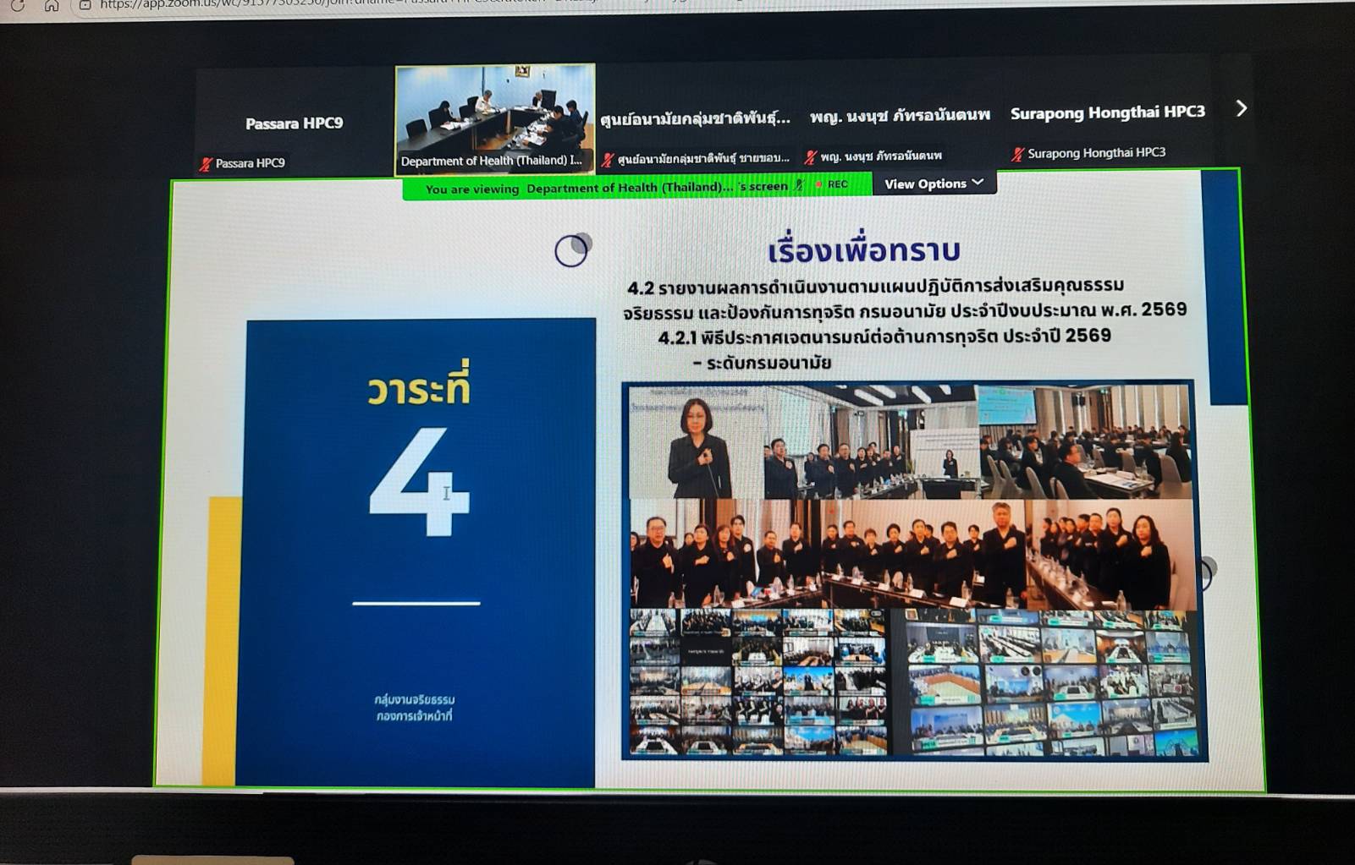The height and width of the screenshot is (865, 1355).
Task: Open the View Options dropdown
Action: click(934, 183)
